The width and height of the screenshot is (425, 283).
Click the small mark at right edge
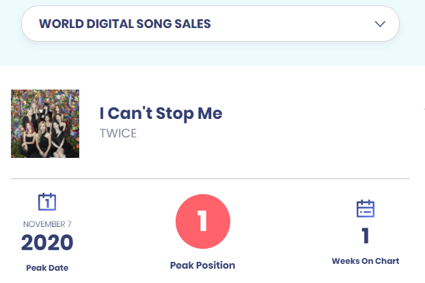click(x=424, y=107)
